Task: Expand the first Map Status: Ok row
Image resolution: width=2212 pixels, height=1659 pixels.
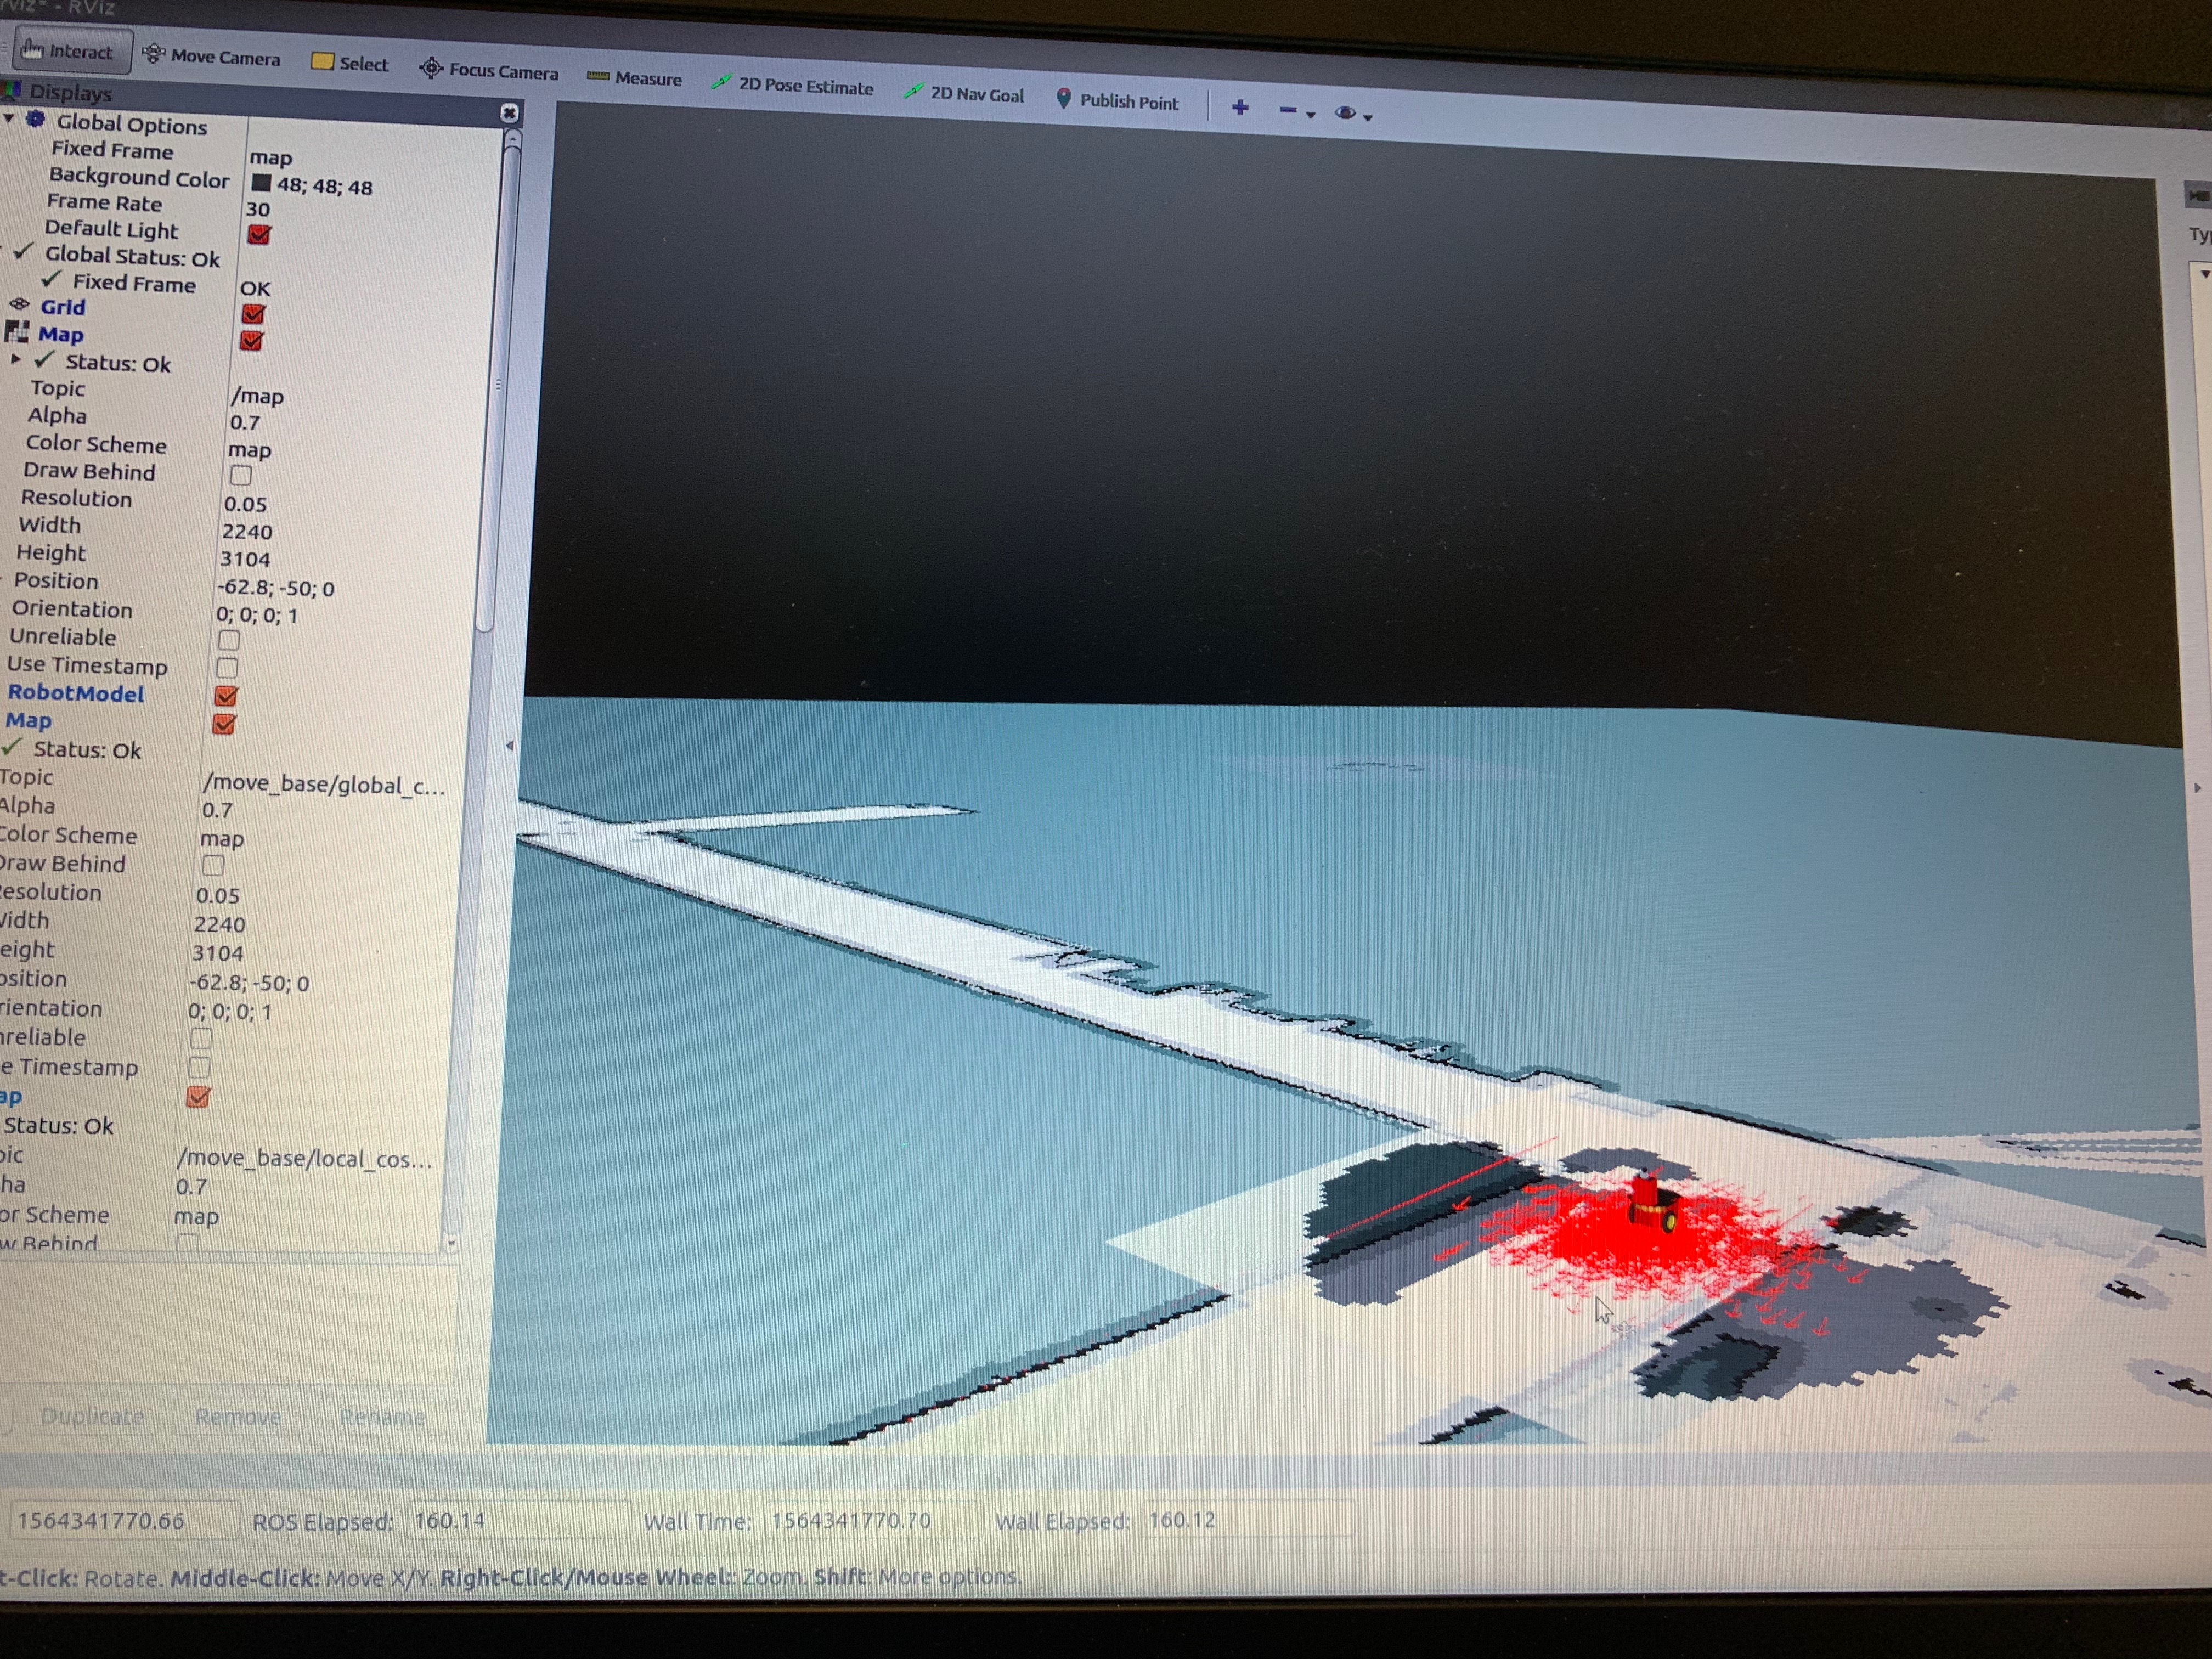Action: (x=15, y=359)
